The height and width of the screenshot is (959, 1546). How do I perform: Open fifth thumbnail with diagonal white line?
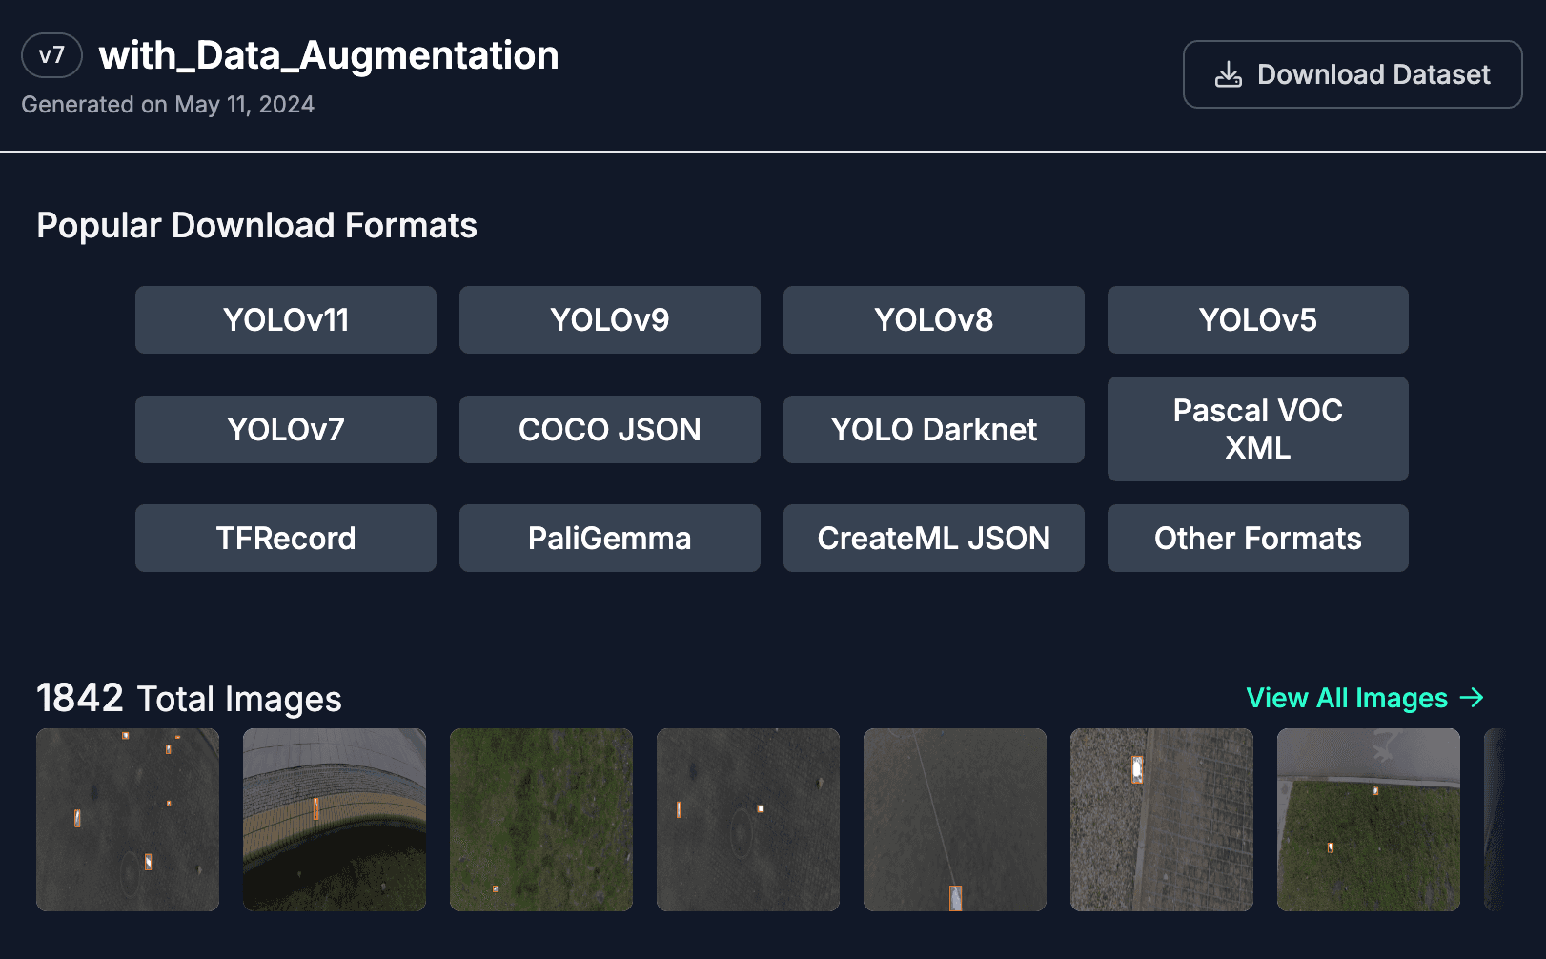955,820
